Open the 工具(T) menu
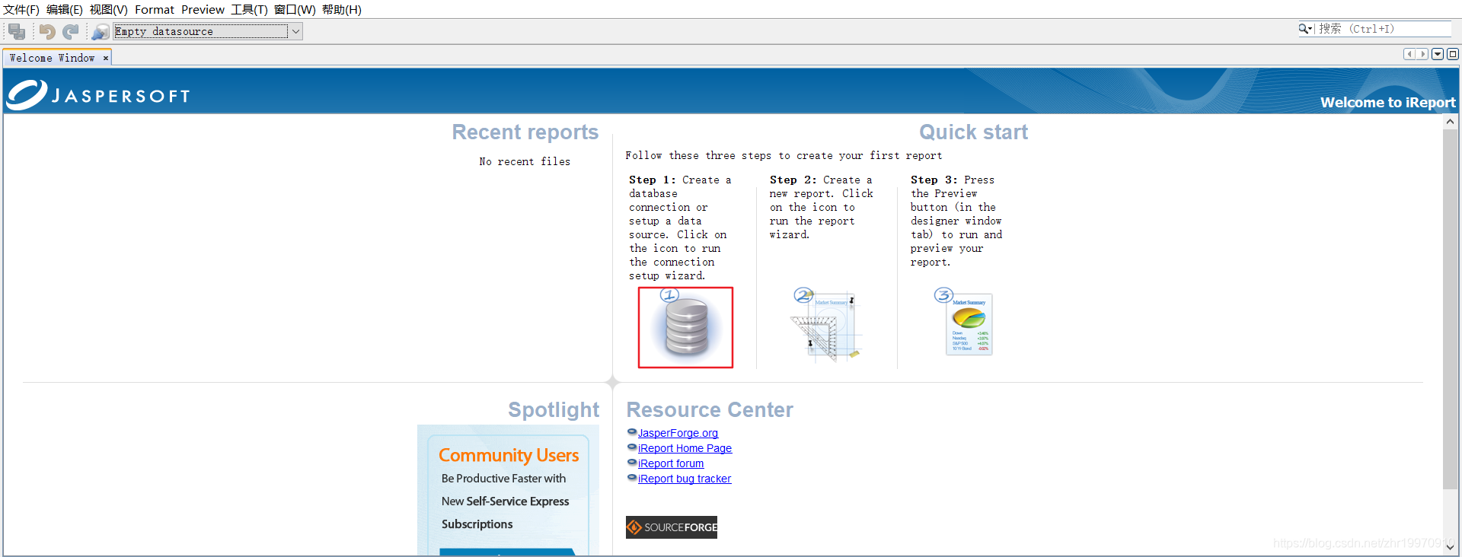 point(249,9)
